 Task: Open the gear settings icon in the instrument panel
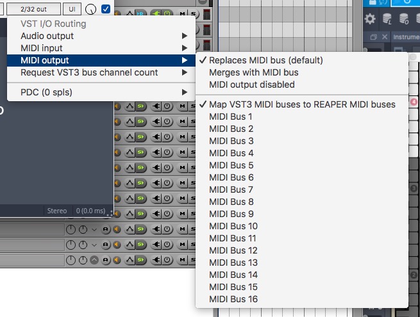369,19
